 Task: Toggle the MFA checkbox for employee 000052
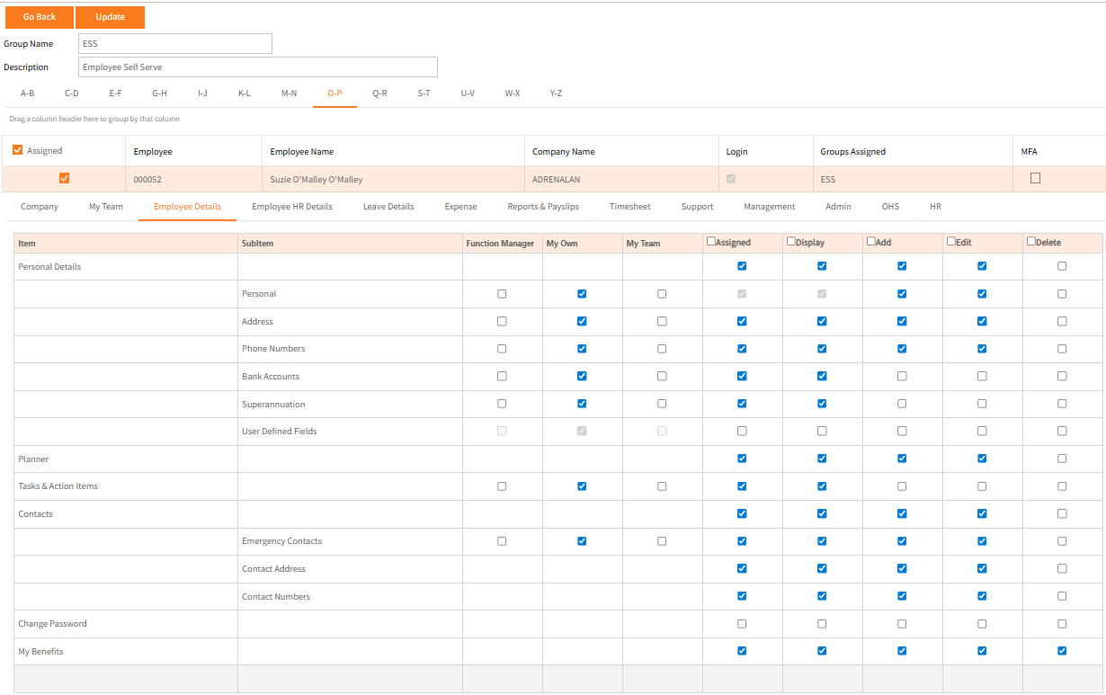[1035, 178]
